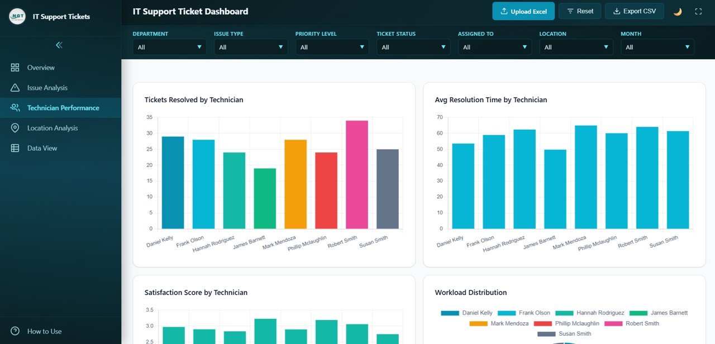Viewport: 715px width, 344px height.
Task: Click the Data View table icon
Action: tap(15, 148)
